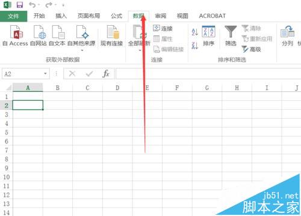Open the Name Box dropdown arrow
Screen dimensions: 301x216
[x=45, y=74]
